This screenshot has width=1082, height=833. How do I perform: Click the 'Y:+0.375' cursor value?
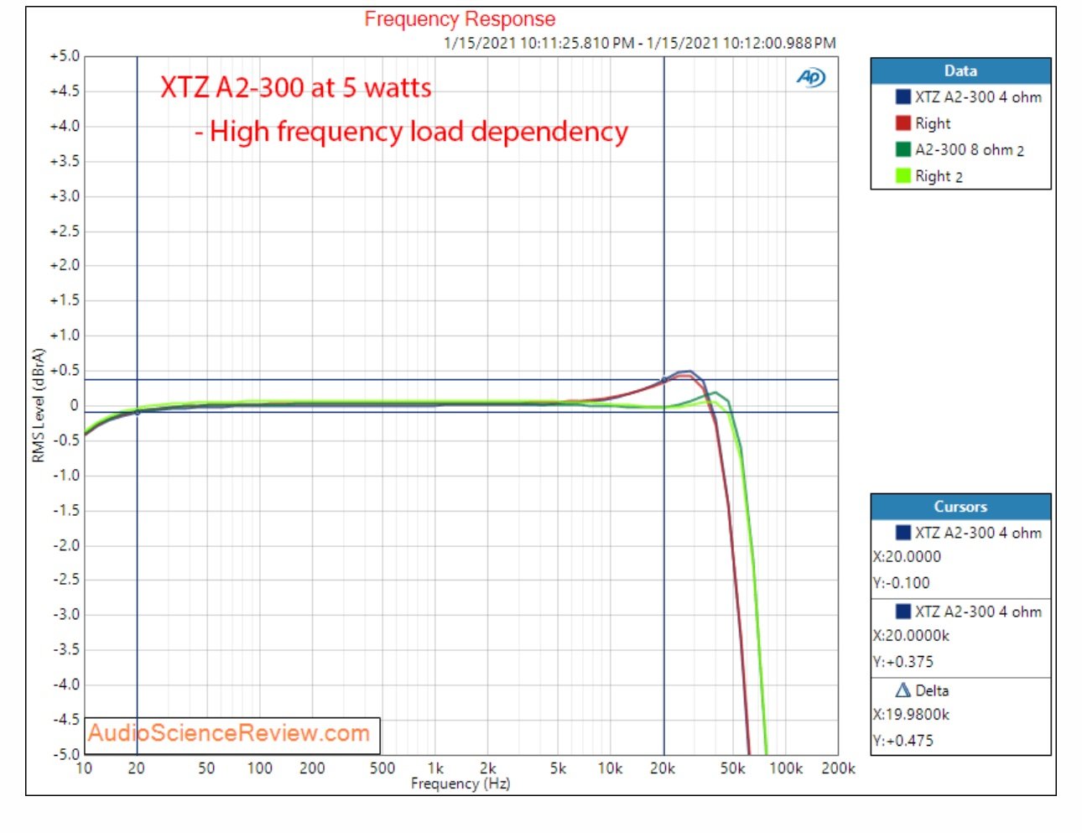tap(903, 661)
